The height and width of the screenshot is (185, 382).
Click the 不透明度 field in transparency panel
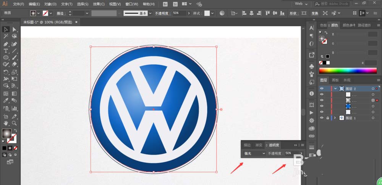289,153
